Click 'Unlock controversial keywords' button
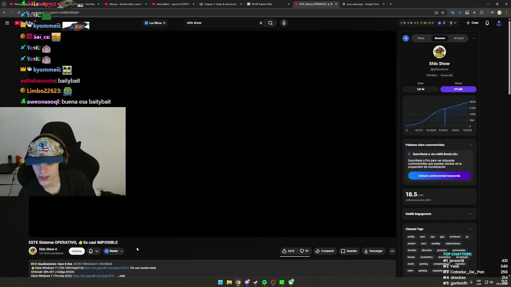This screenshot has width=511, height=287. 439,176
